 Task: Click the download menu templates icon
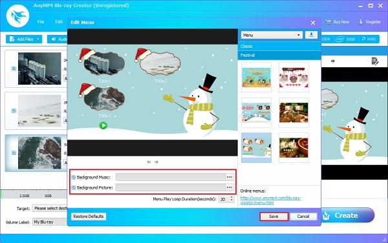tap(311, 35)
